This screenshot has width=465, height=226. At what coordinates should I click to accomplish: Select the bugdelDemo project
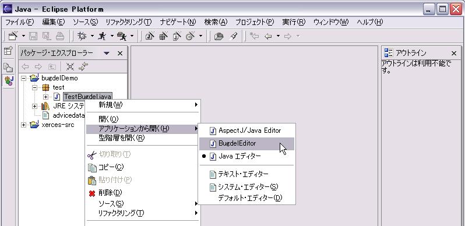[59, 78]
